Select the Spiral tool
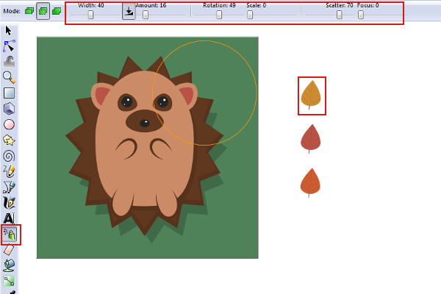Viewport: 441px width, 294px height. click(10, 156)
